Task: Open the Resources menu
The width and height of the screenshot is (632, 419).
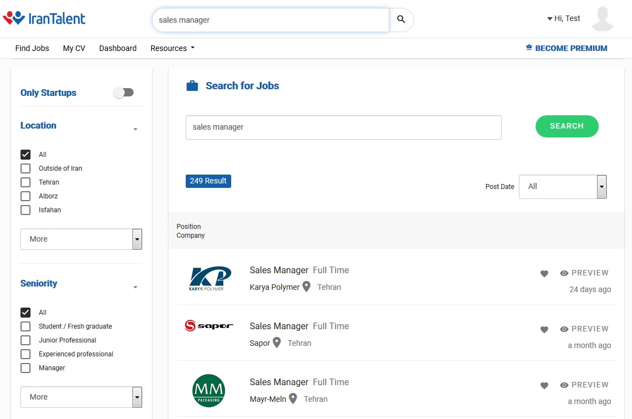Action: 172,48
